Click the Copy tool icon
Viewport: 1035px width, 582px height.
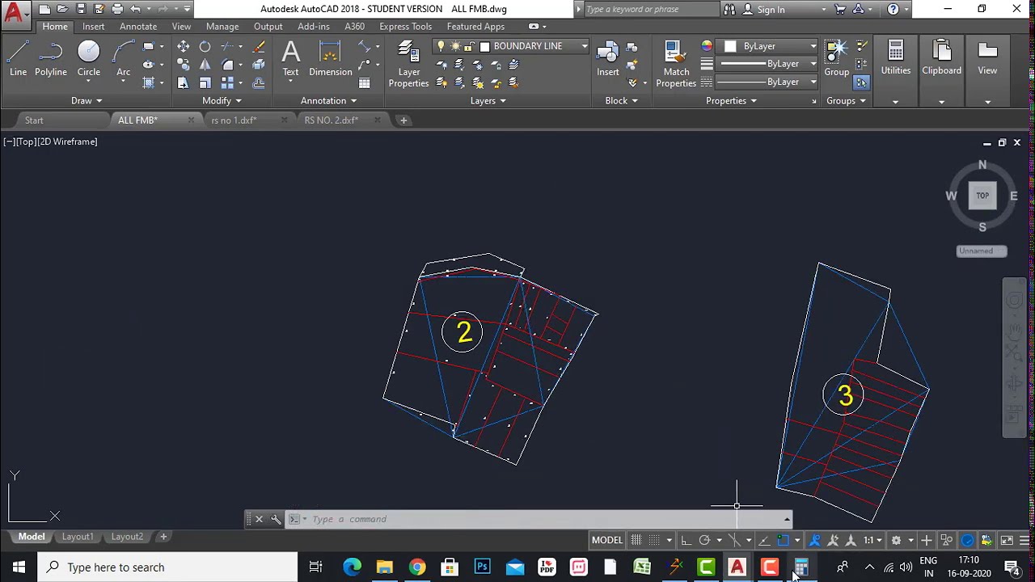(x=183, y=65)
